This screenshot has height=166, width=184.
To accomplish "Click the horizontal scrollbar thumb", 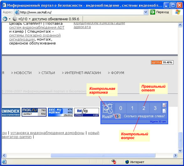I will (103, 155).
